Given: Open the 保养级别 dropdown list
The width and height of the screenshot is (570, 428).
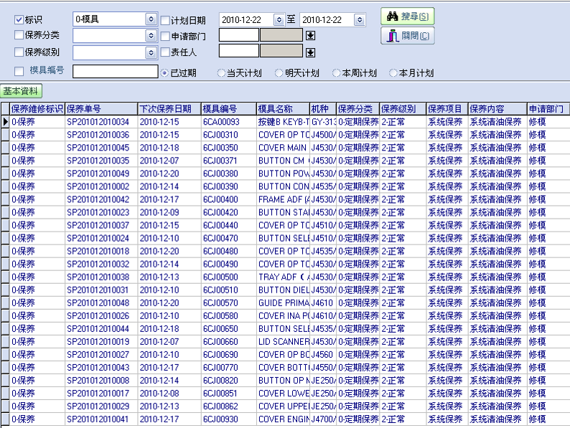Looking at the screenshot, I should (x=151, y=52).
